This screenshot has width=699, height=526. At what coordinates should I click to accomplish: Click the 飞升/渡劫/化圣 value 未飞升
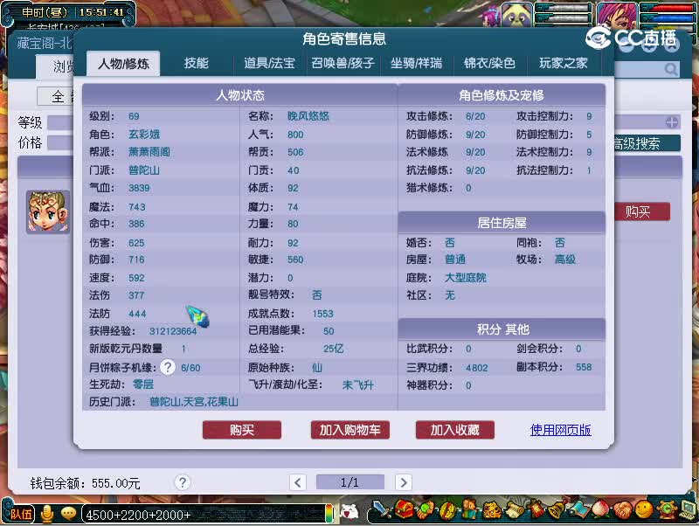pyautogui.click(x=358, y=384)
